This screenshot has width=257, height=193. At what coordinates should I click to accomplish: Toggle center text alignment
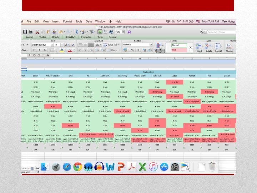click(86, 50)
